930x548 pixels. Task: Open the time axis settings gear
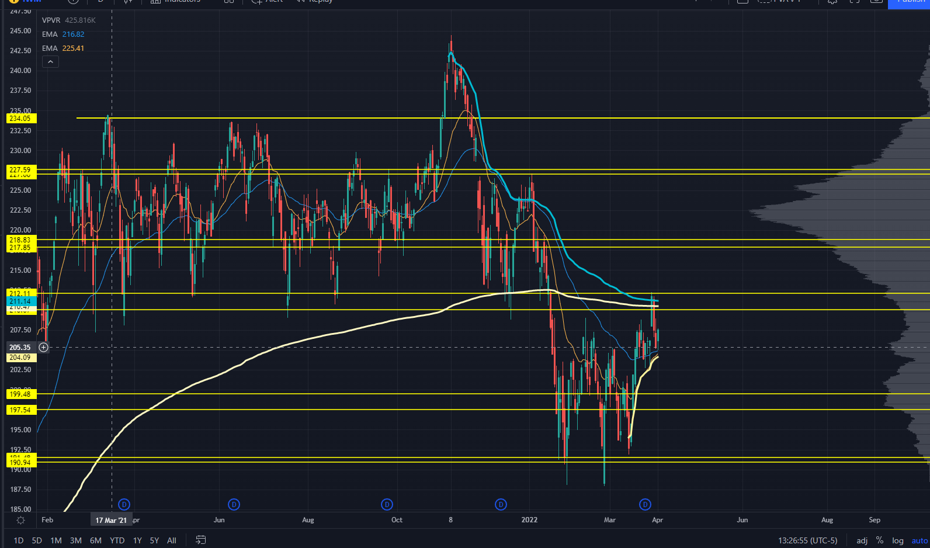pyautogui.click(x=20, y=520)
